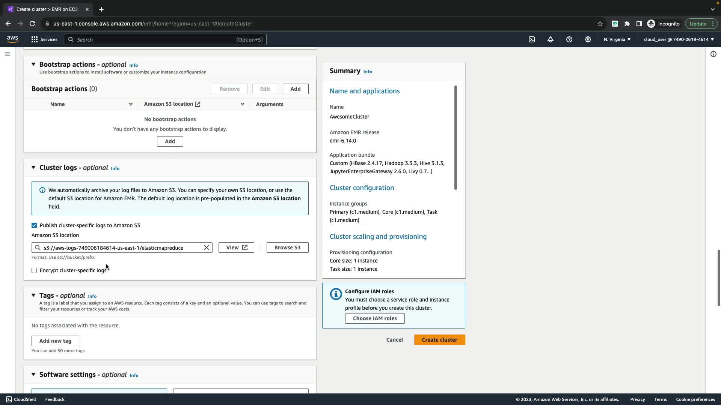Open the right info panel icon

pyautogui.click(x=713, y=54)
